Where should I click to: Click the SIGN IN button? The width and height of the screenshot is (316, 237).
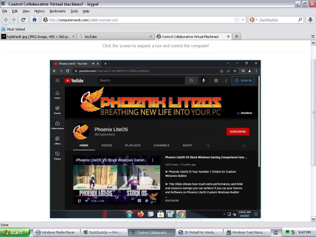[x=243, y=81]
